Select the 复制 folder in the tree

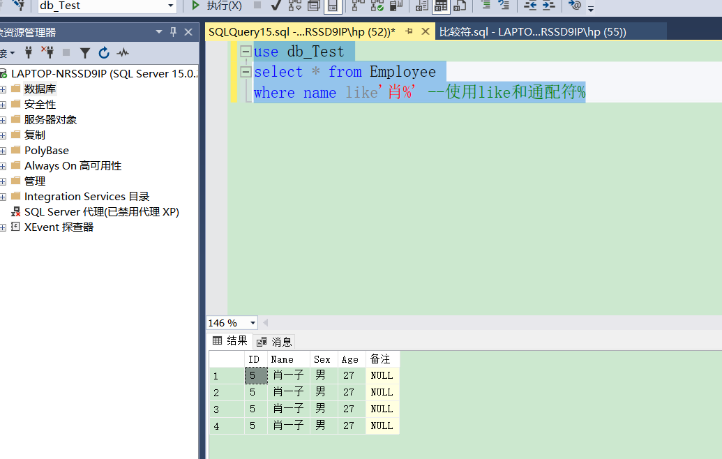pos(35,135)
